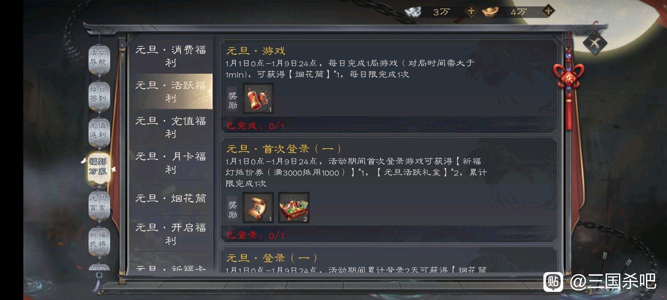Tap the voucher scroll reward icon
667x300 pixels.
pos(258,207)
